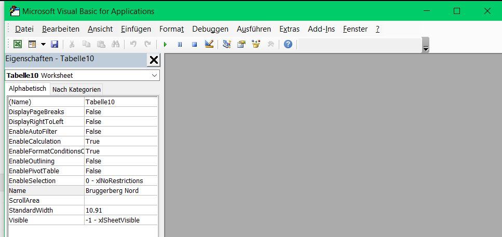
Task: Switch to the Nach Kategorien tab
Action: (76, 90)
